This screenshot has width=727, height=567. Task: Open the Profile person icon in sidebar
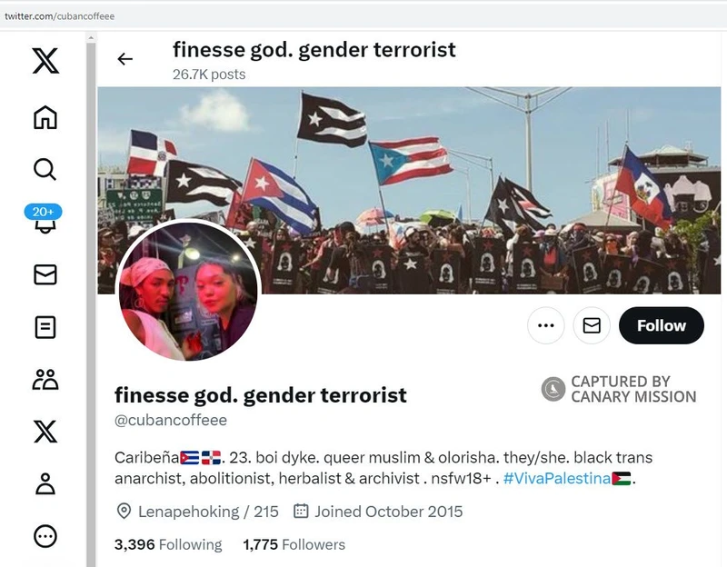click(x=45, y=484)
